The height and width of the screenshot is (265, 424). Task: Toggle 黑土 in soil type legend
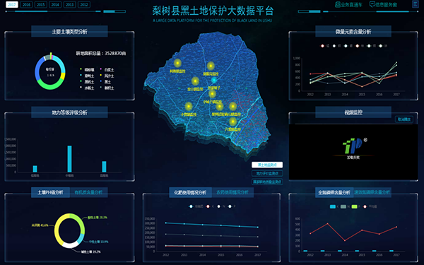tap(105, 82)
